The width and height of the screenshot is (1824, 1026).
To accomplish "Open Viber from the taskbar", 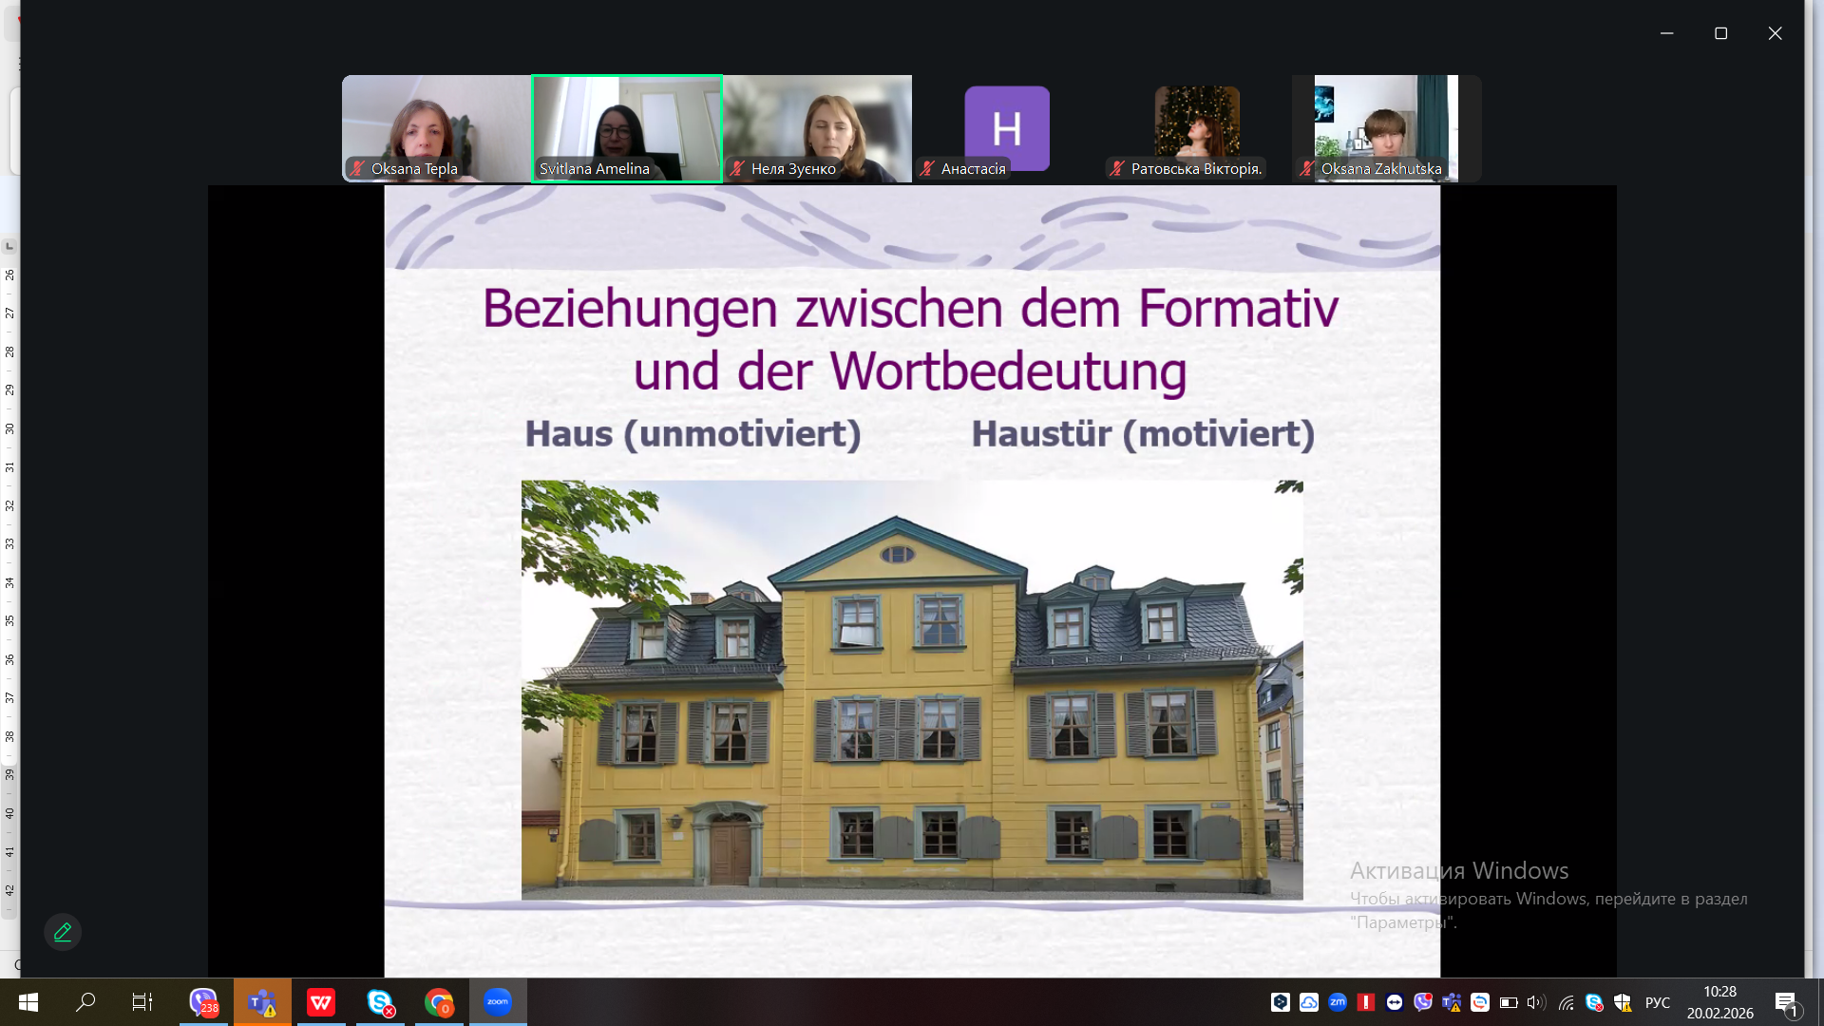I will [x=203, y=1002].
